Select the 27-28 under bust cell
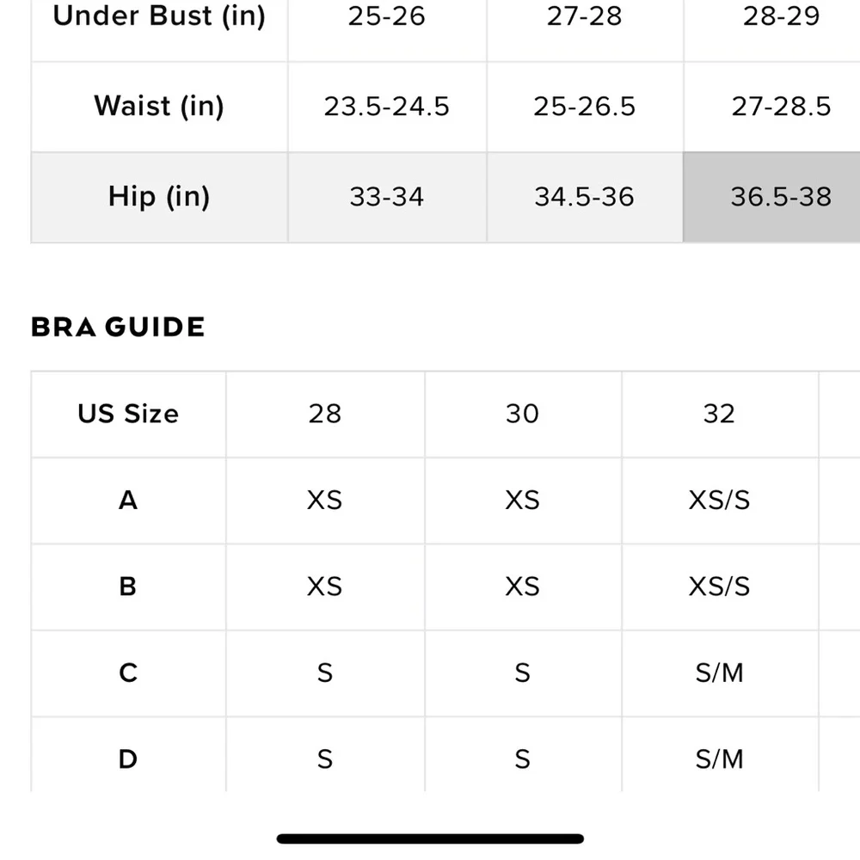The height and width of the screenshot is (860, 860). pyautogui.click(x=584, y=17)
